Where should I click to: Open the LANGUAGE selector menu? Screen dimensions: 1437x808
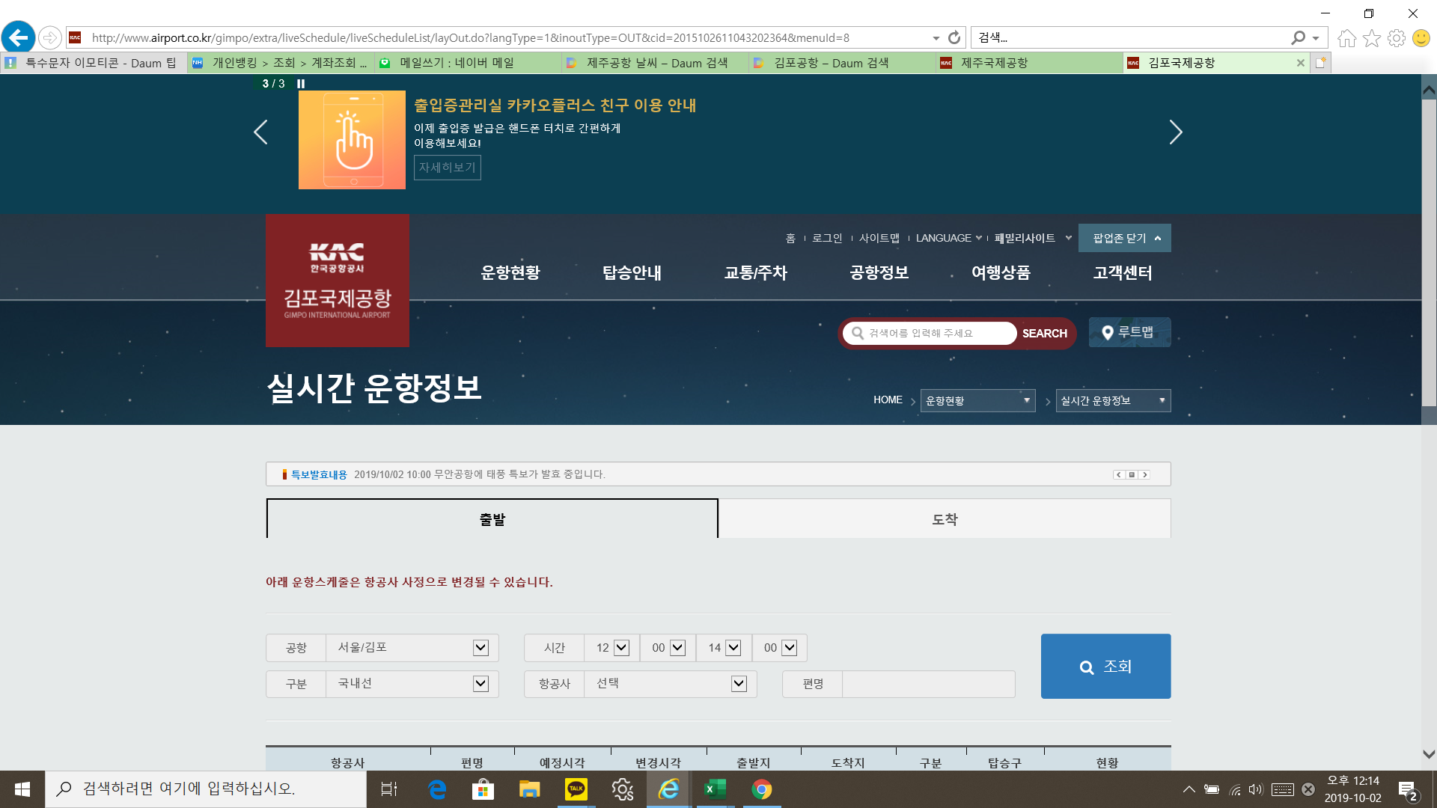pyautogui.click(x=948, y=238)
